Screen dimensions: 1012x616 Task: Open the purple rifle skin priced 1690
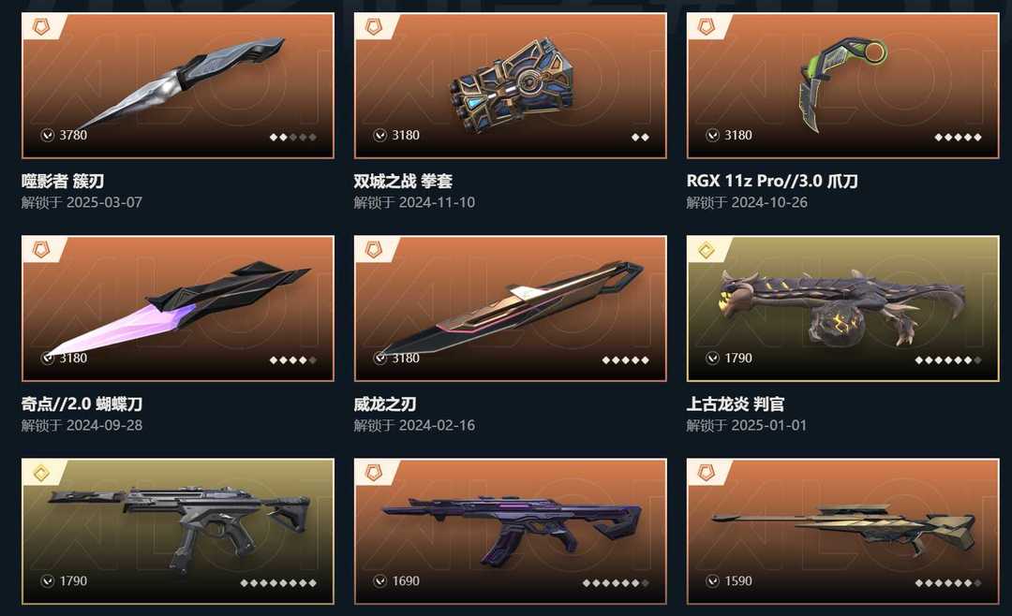510,532
